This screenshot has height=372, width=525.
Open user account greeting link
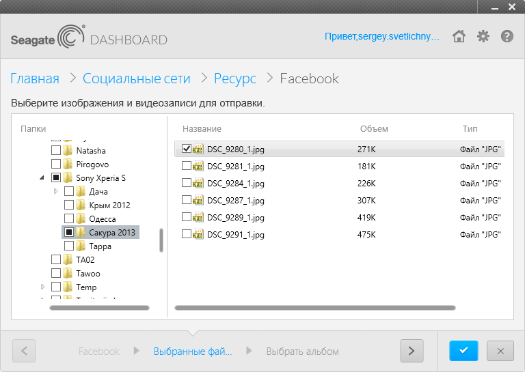(382, 36)
